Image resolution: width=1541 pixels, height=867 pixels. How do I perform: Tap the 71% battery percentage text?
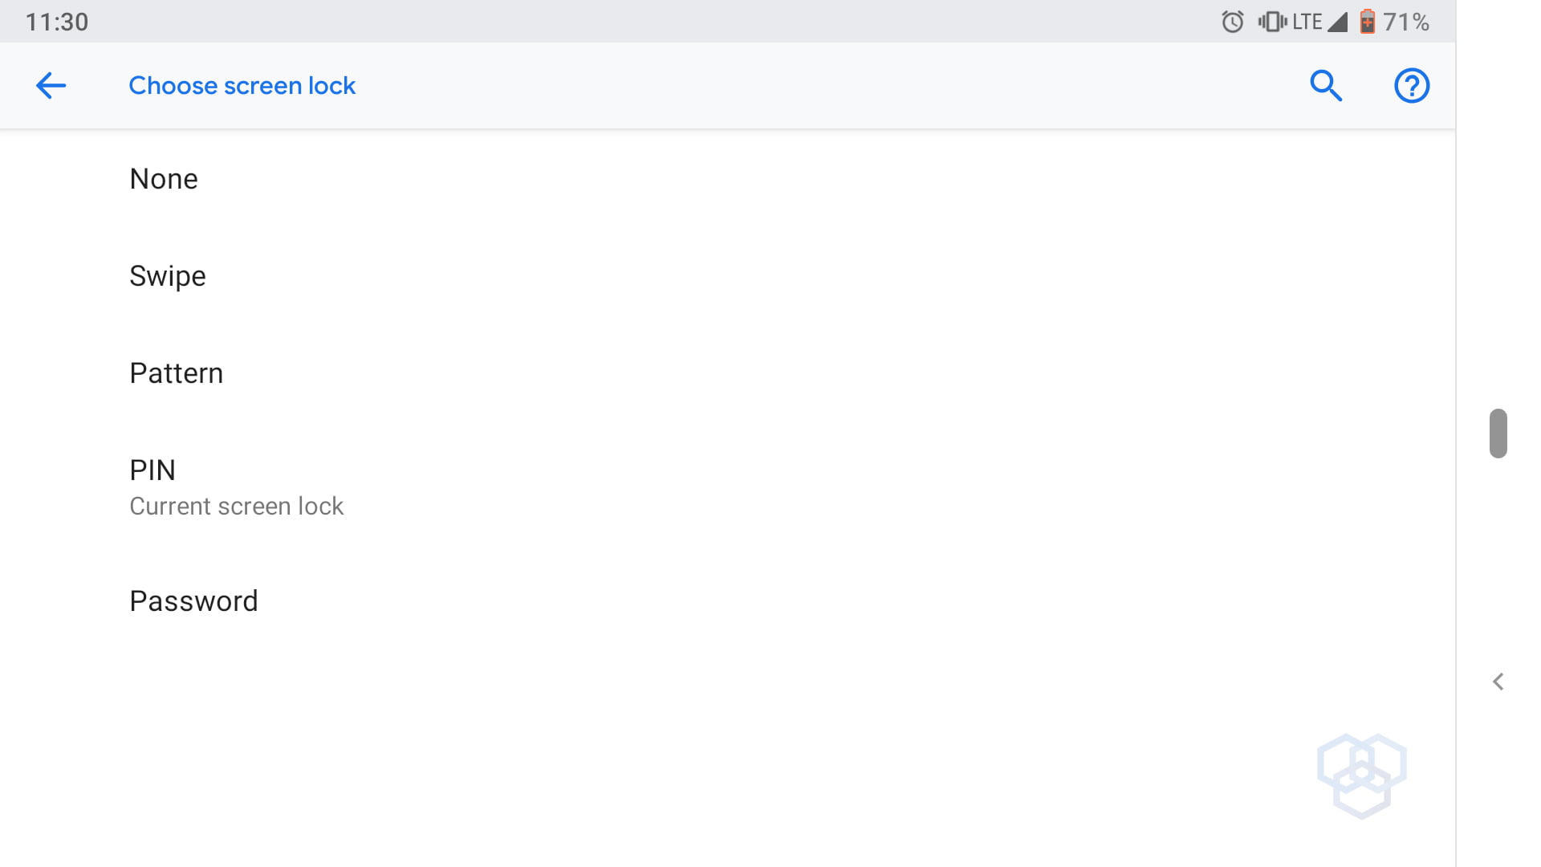click(1406, 22)
